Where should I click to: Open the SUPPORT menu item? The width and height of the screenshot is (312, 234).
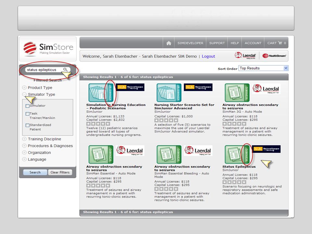pyautogui.click(x=217, y=43)
